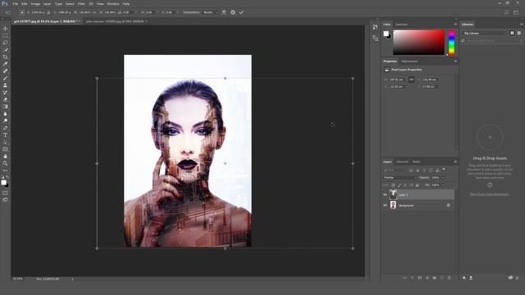Select the Horizontal Type tool
Viewport: 525px width, 295px height.
[x=5, y=135]
